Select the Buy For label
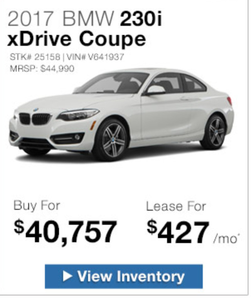251x298 pixels. (37, 206)
